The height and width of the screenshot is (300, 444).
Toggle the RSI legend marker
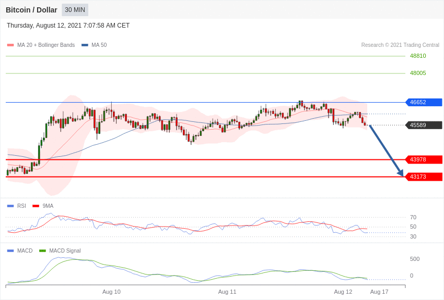(10, 206)
